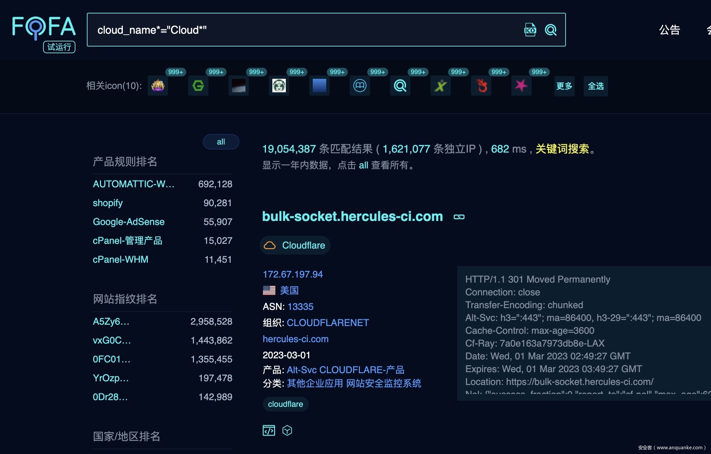Expand more related icons with 更多
The image size is (711, 454).
[x=564, y=86]
